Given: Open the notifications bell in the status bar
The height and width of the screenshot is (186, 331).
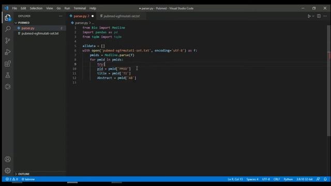Looking at the screenshot, I should (x=325, y=179).
